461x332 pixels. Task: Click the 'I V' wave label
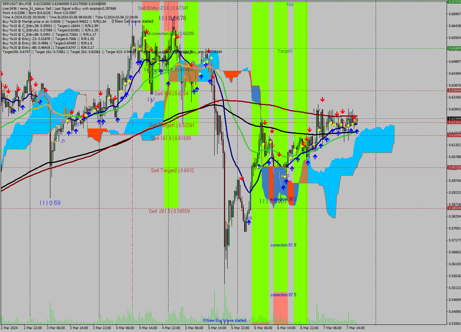point(151,99)
